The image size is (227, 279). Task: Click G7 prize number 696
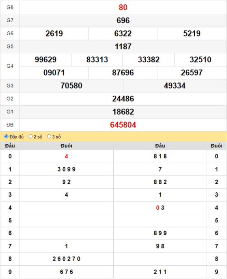(x=123, y=21)
